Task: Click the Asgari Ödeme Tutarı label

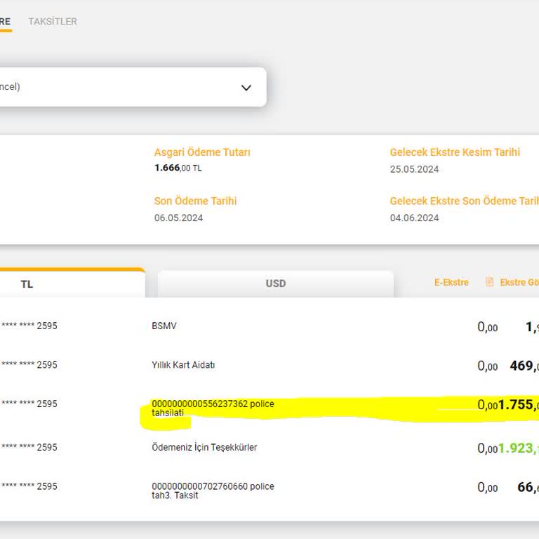Action: pyautogui.click(x=202, y=152)
